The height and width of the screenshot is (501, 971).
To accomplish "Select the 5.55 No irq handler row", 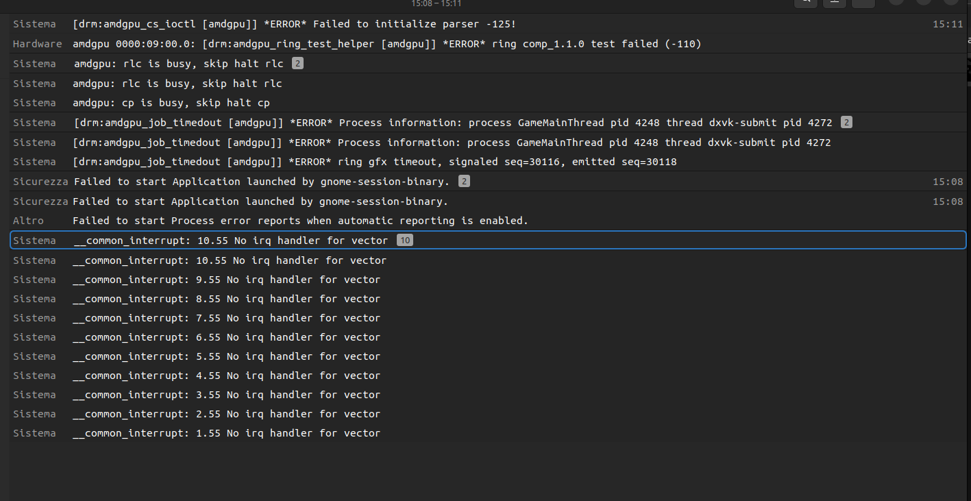I will tap(226, 356).
